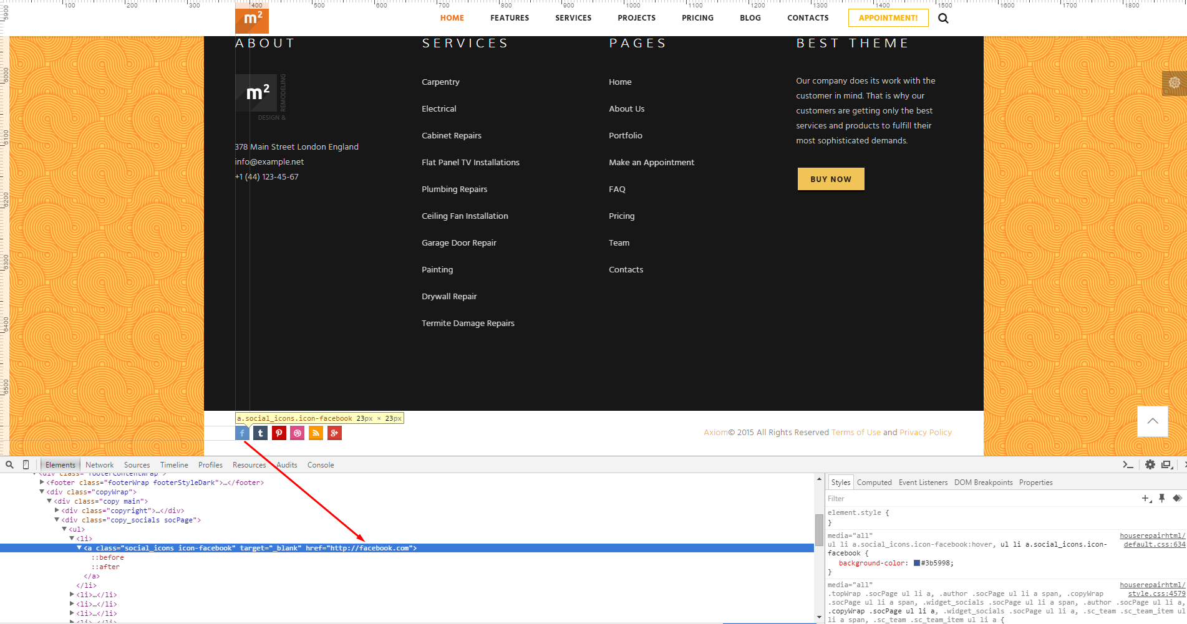The width and height of the screenshot is (1187, 624).
Task: Toggle element state pin in Styles pane
Action: 1161,498
